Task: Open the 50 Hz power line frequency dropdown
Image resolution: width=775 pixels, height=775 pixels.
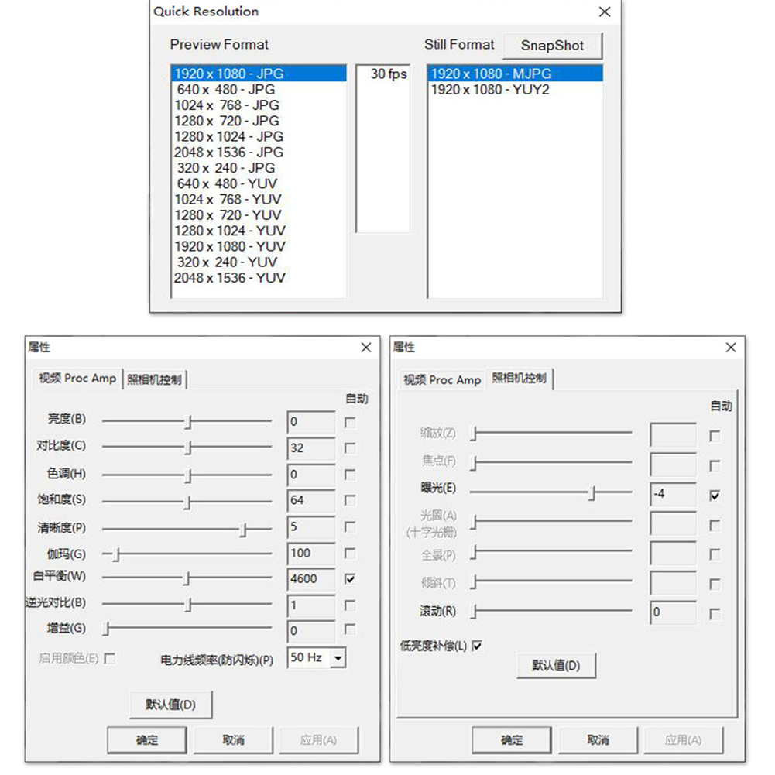Action: pos(338,658)
